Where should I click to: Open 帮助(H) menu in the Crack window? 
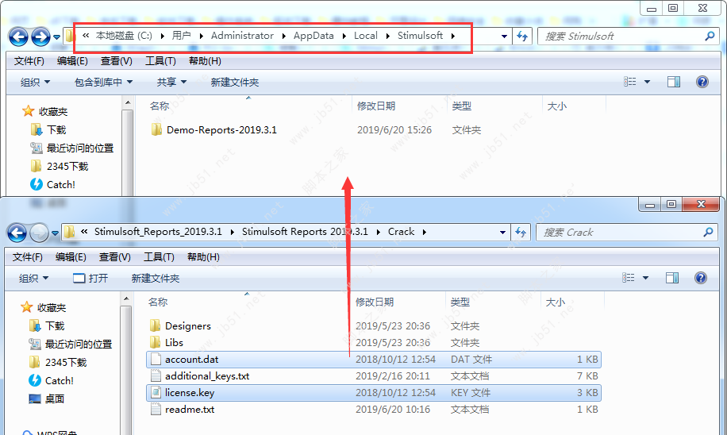[x=203, y=257]
